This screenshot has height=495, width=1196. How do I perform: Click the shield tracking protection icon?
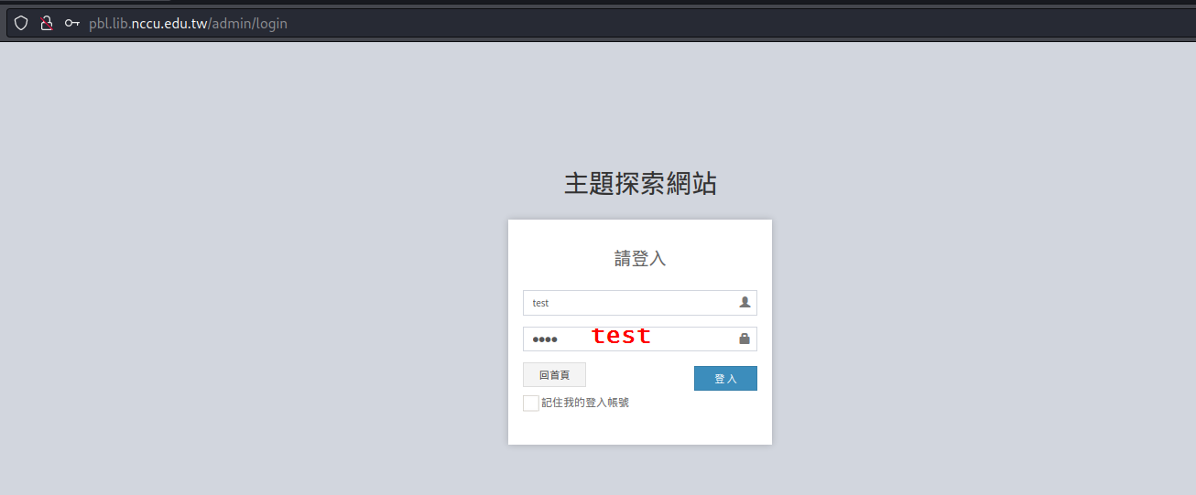pos(21,23)
